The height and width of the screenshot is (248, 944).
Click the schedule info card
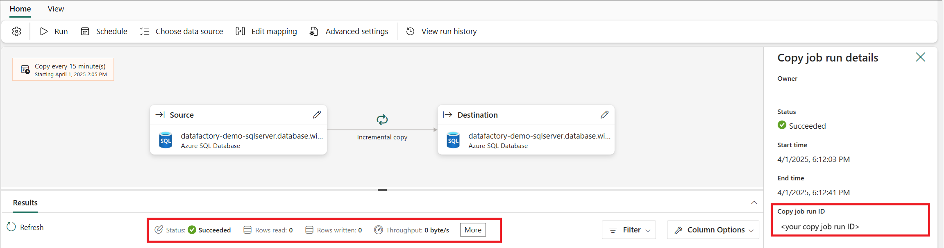click(63, 70)
